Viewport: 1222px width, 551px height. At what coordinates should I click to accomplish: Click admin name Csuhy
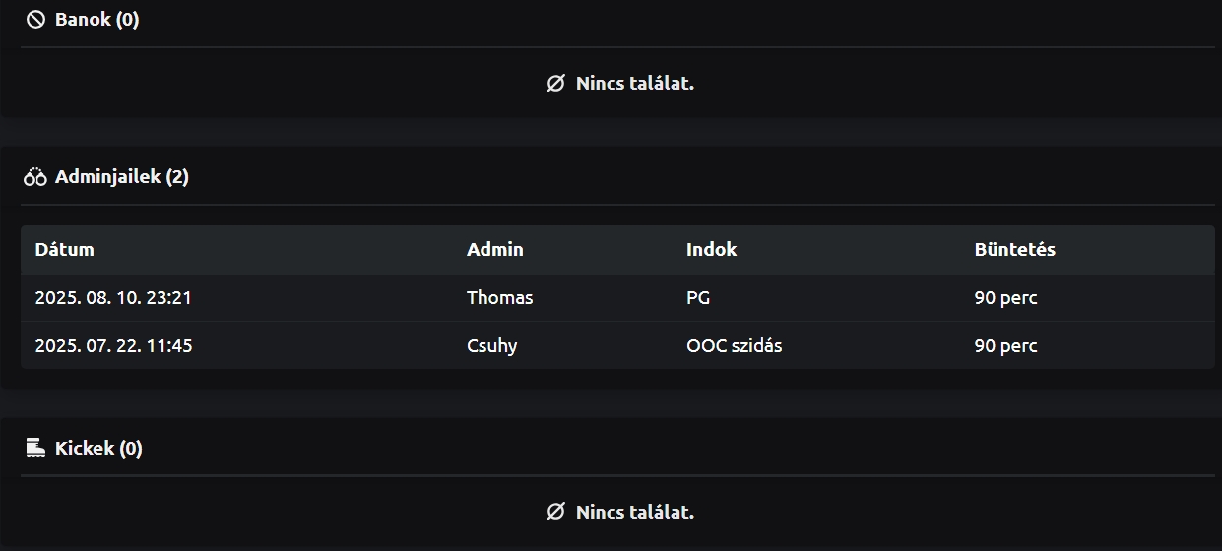pos(491,345)
